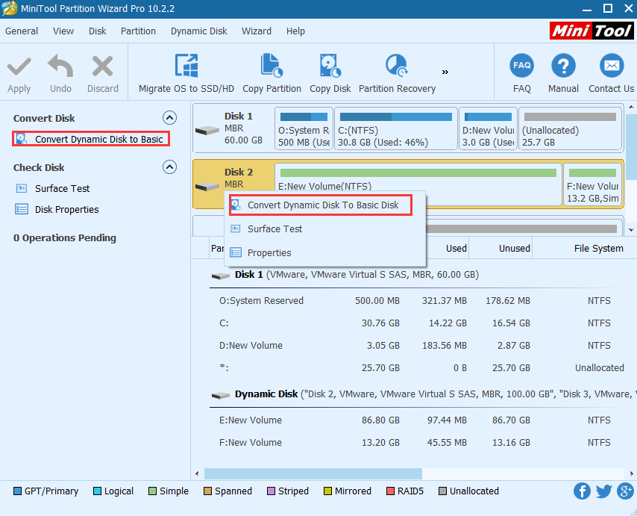Click the Used column header
Viewport: 637px width, 516px height.
point(456,249)
